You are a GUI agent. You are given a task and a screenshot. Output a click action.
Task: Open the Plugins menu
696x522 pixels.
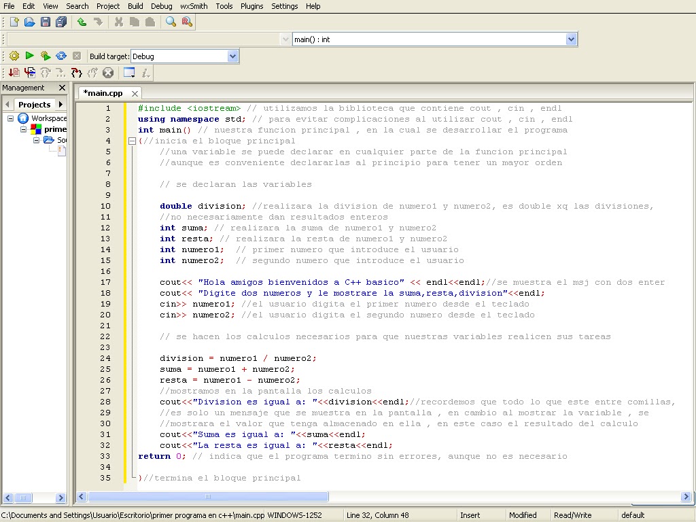coord(251,6)
